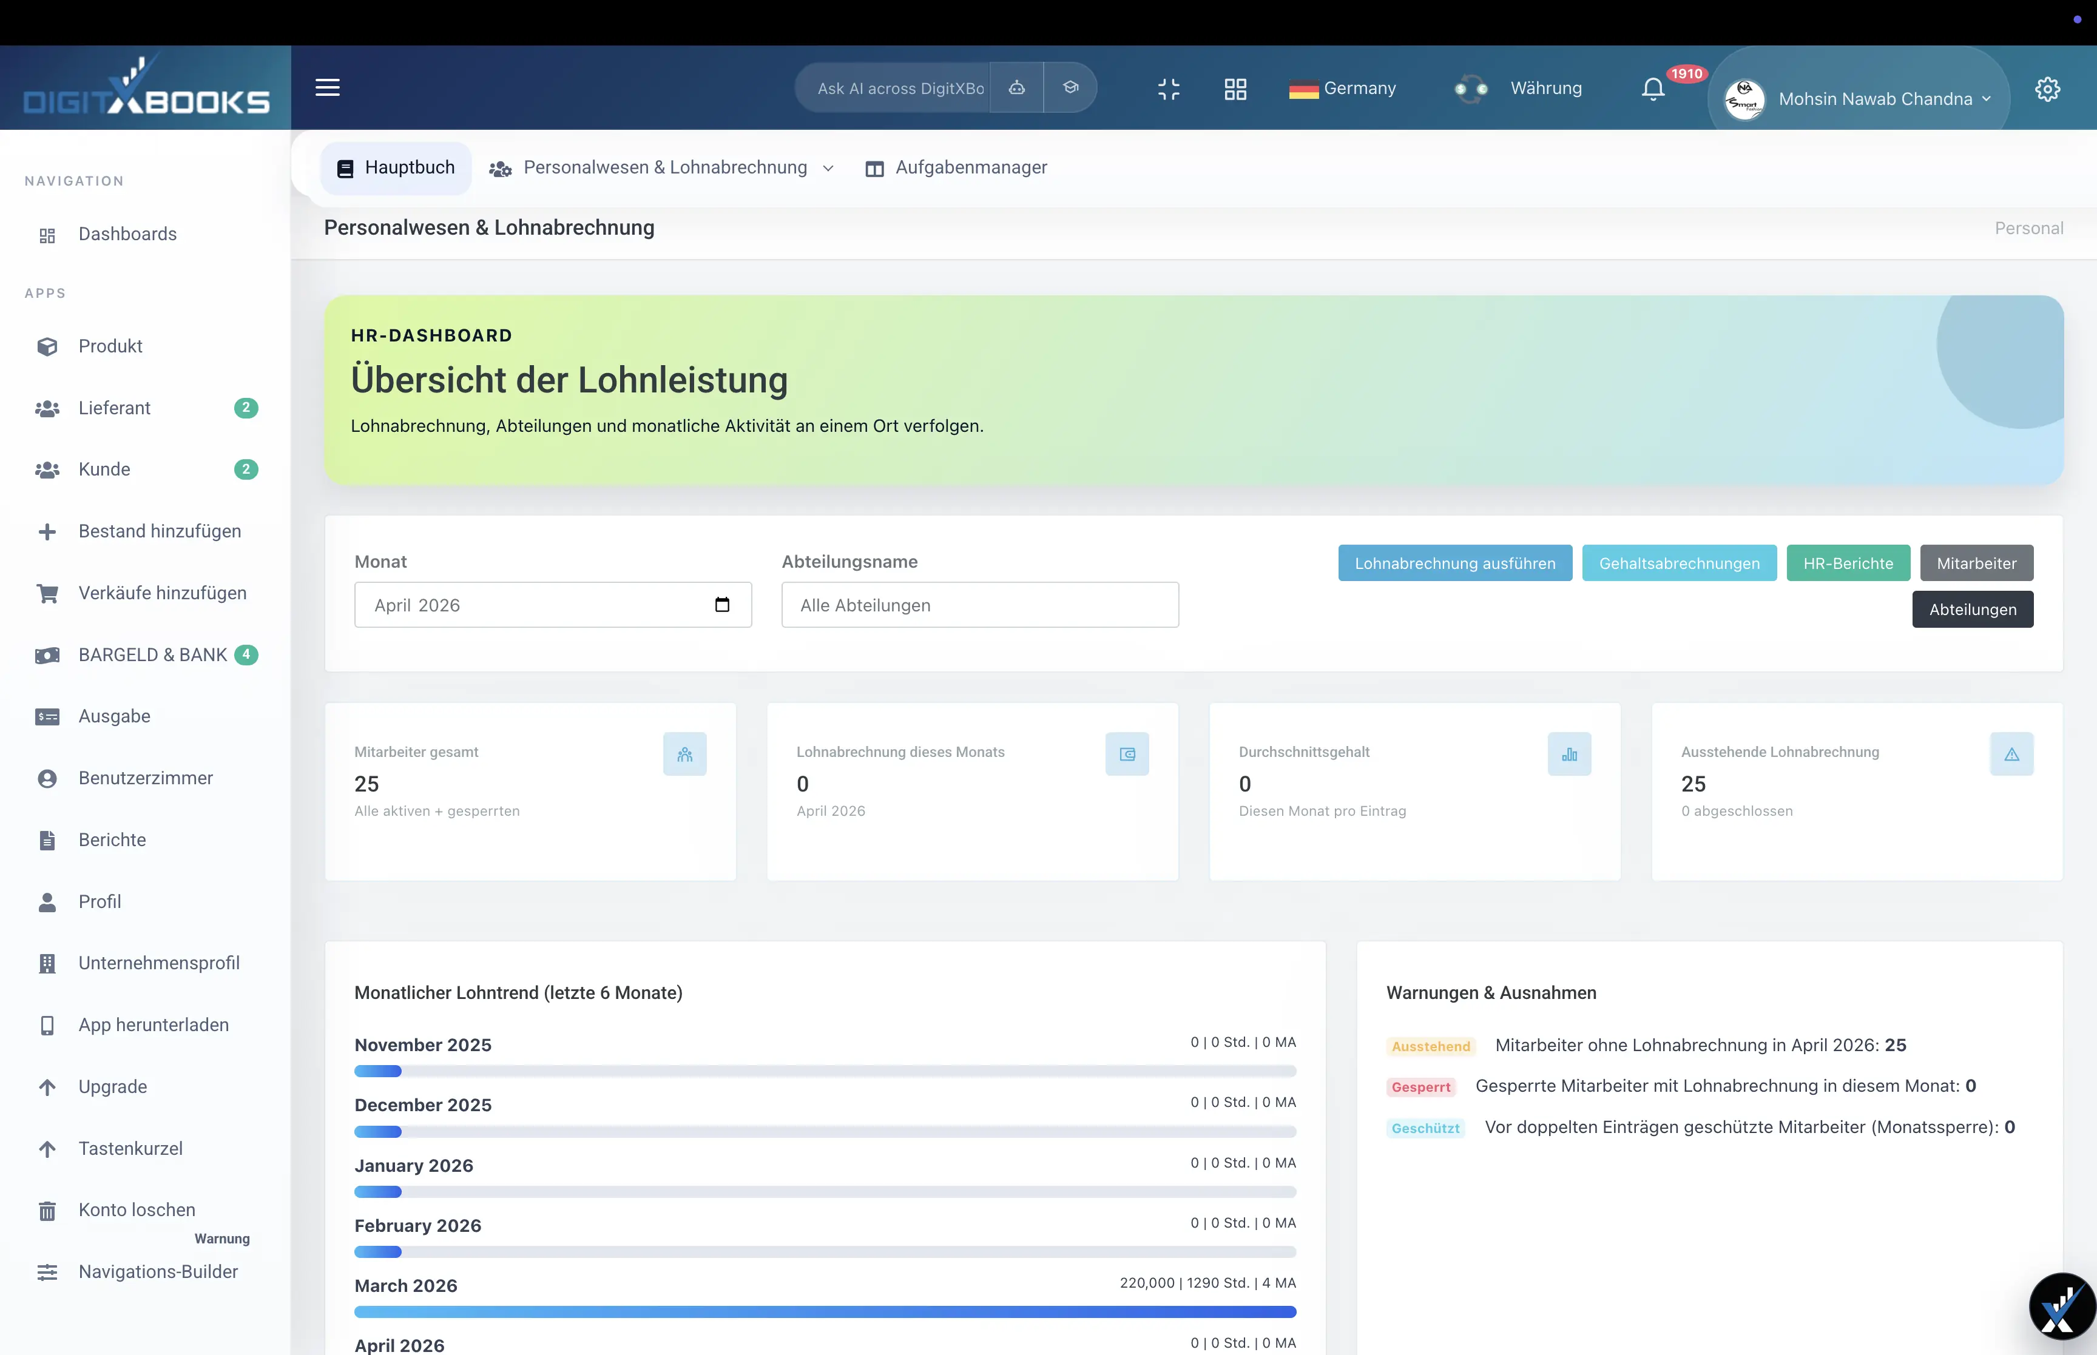Image resolution: width=2097 pixels, height=1355 pixels.
Task: Expand the Personalwesen & Lohnabrechnung chevron
Action: point(827,168)
